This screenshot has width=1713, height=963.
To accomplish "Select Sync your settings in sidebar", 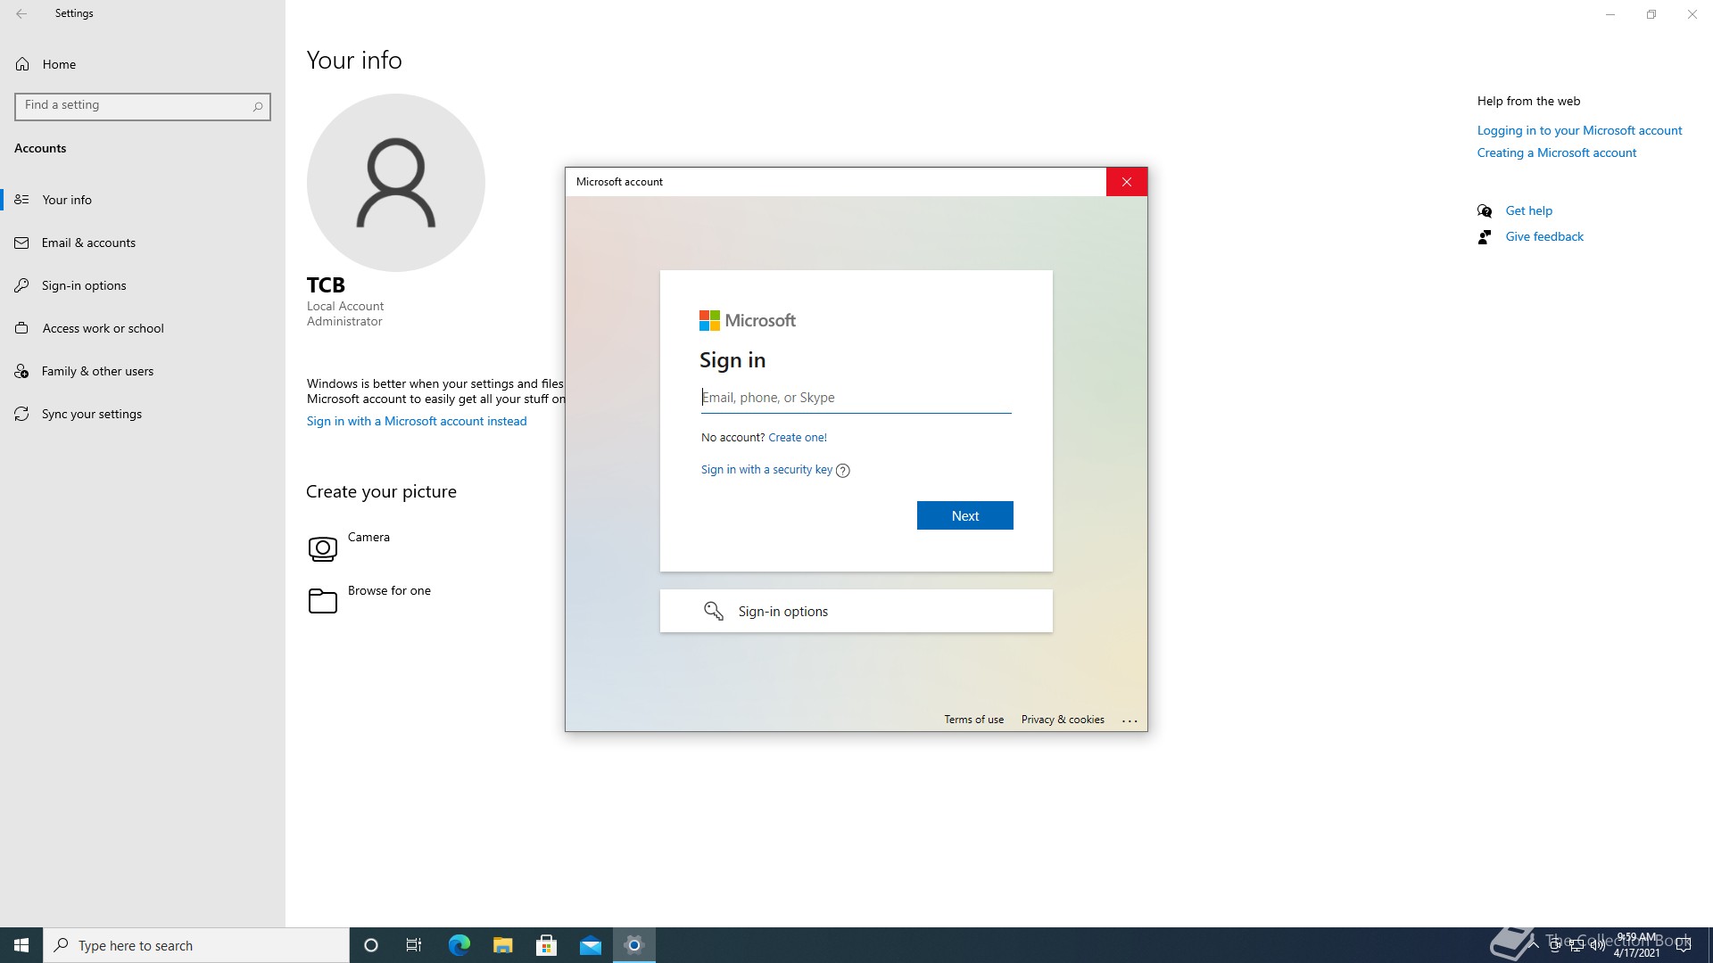I will (91, 414).
